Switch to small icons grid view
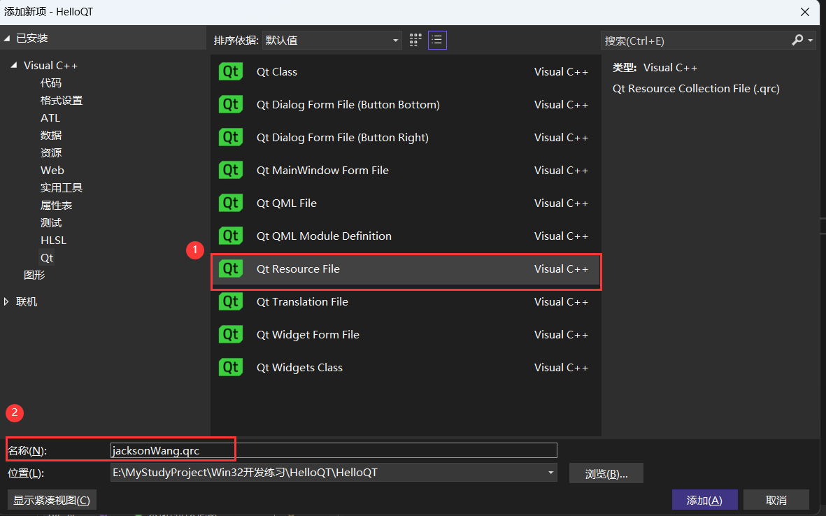This screenshot has height=516, width=826. [x=415, y=40]
